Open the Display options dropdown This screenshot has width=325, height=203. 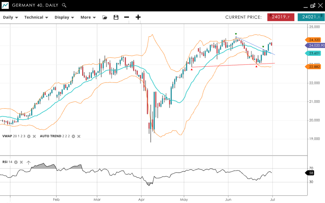tap(64, 17)
